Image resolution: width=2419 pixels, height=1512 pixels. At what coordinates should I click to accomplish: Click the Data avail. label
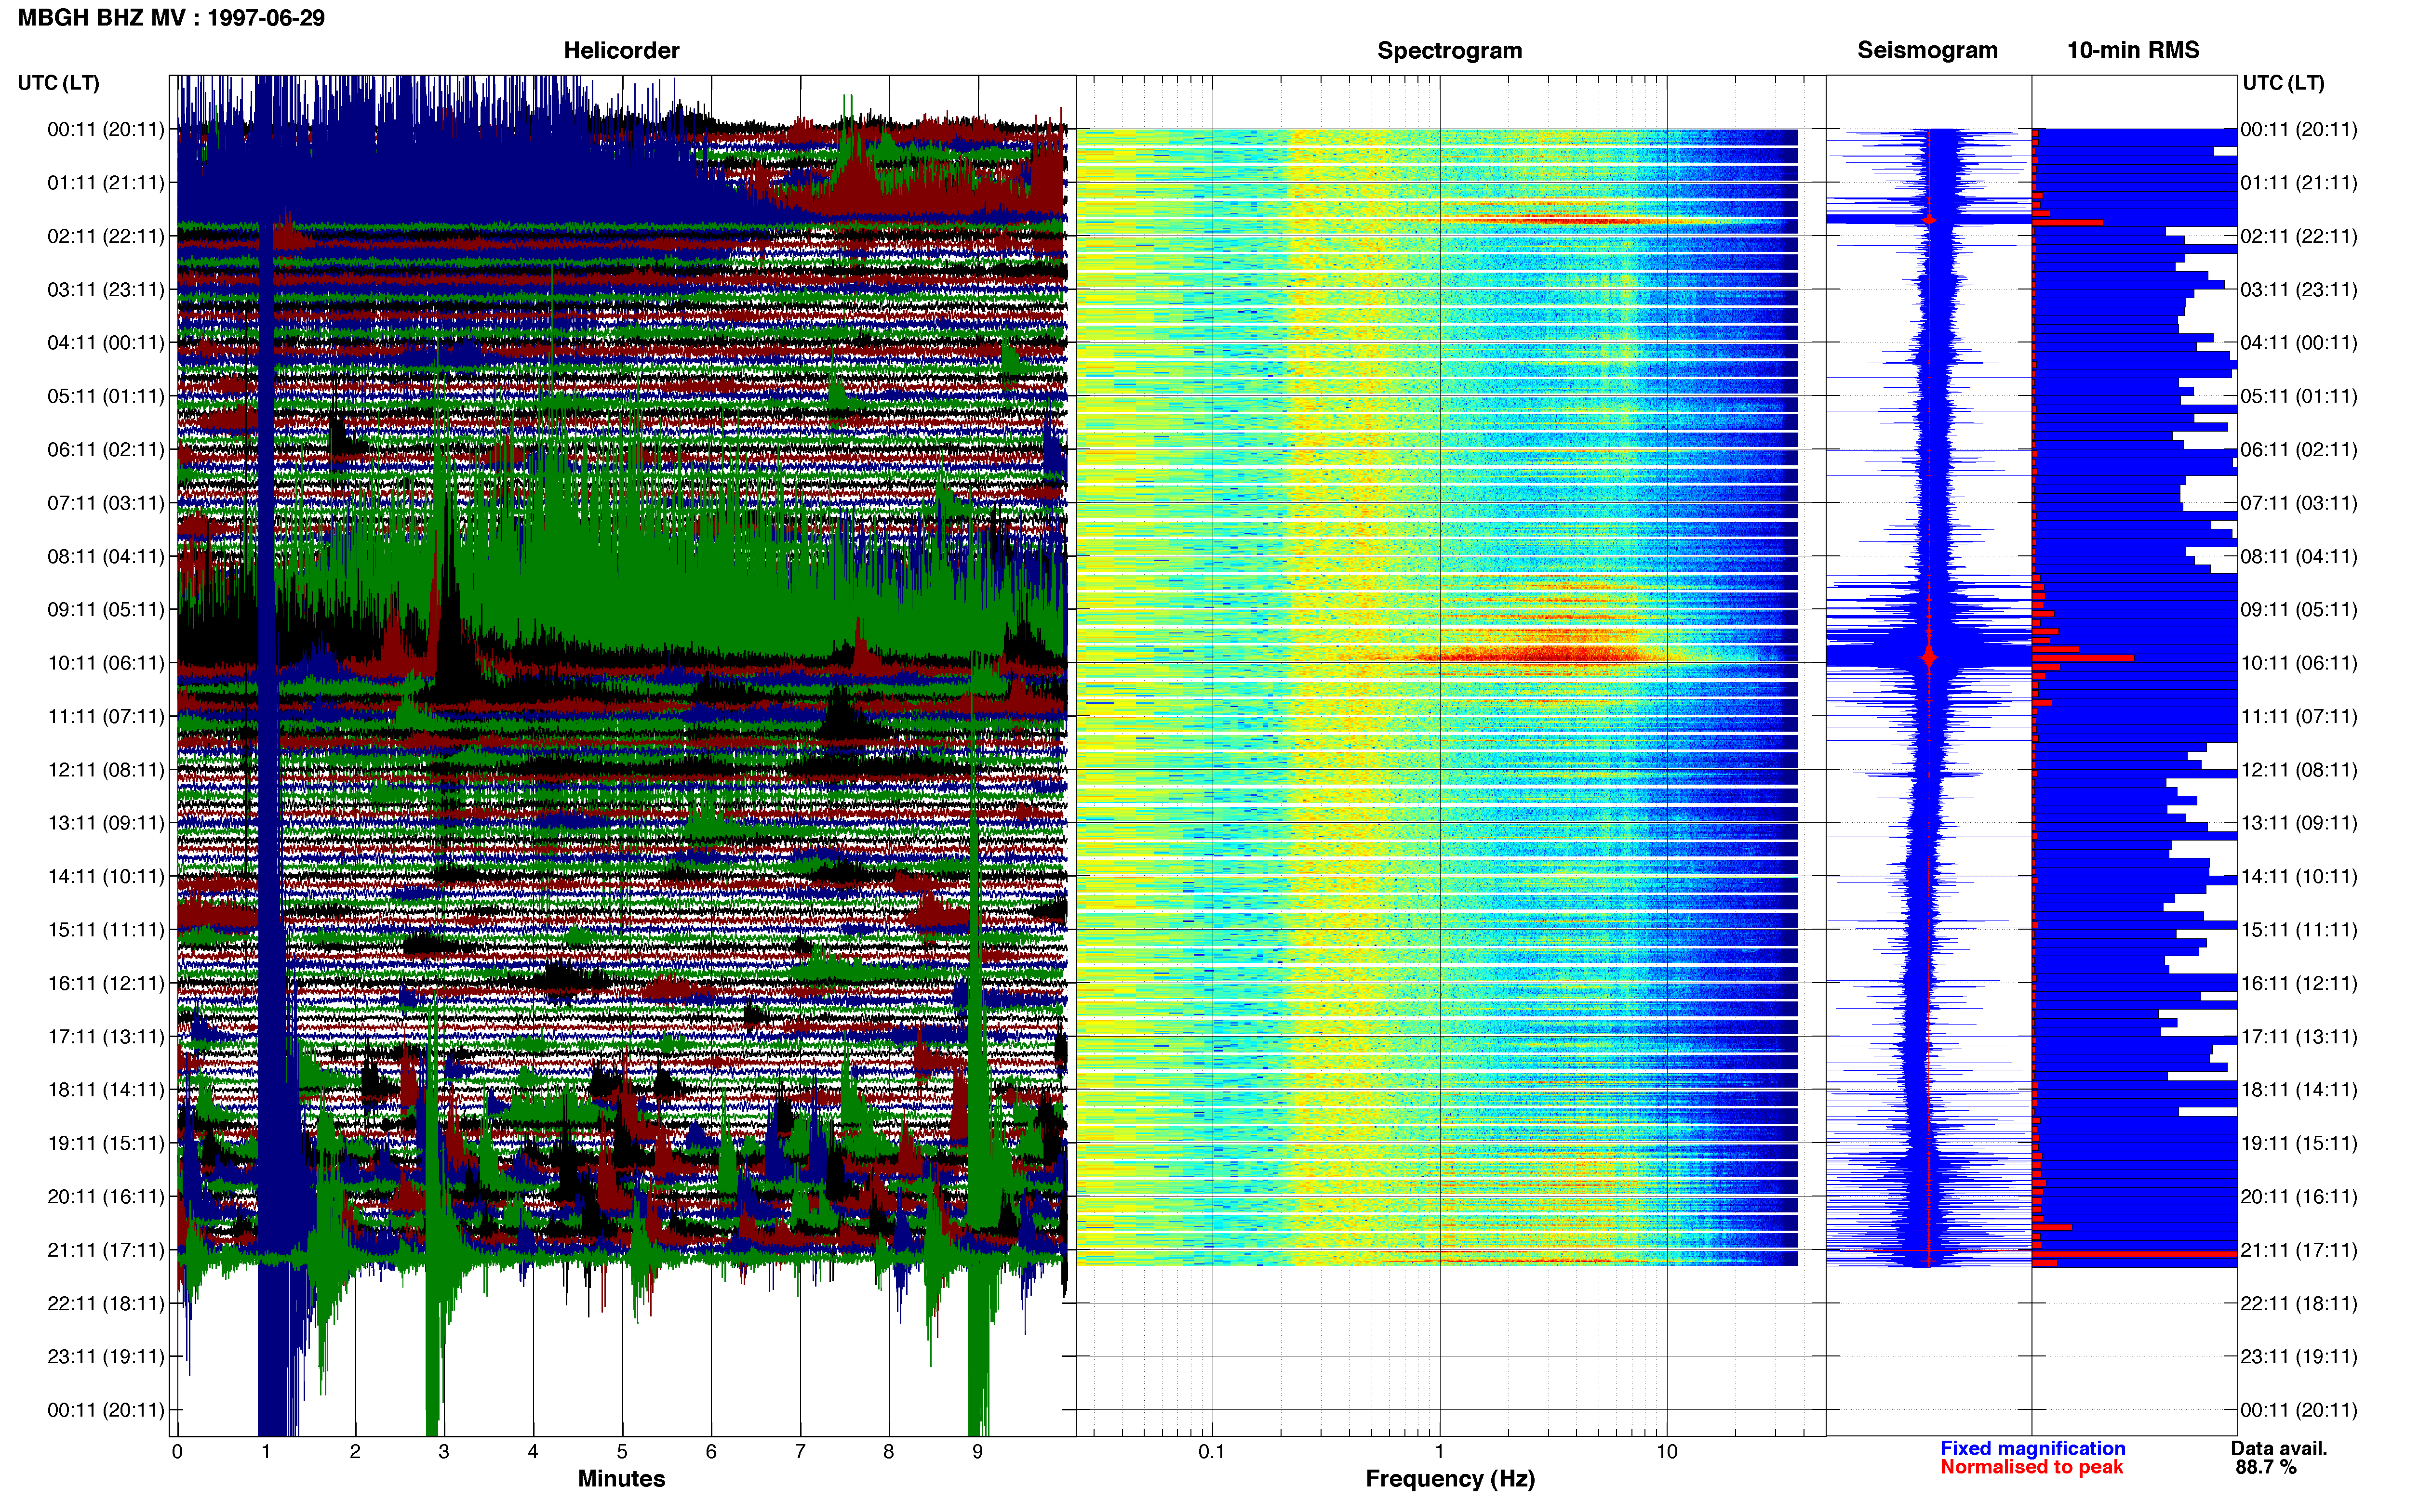(2279, 1449)
